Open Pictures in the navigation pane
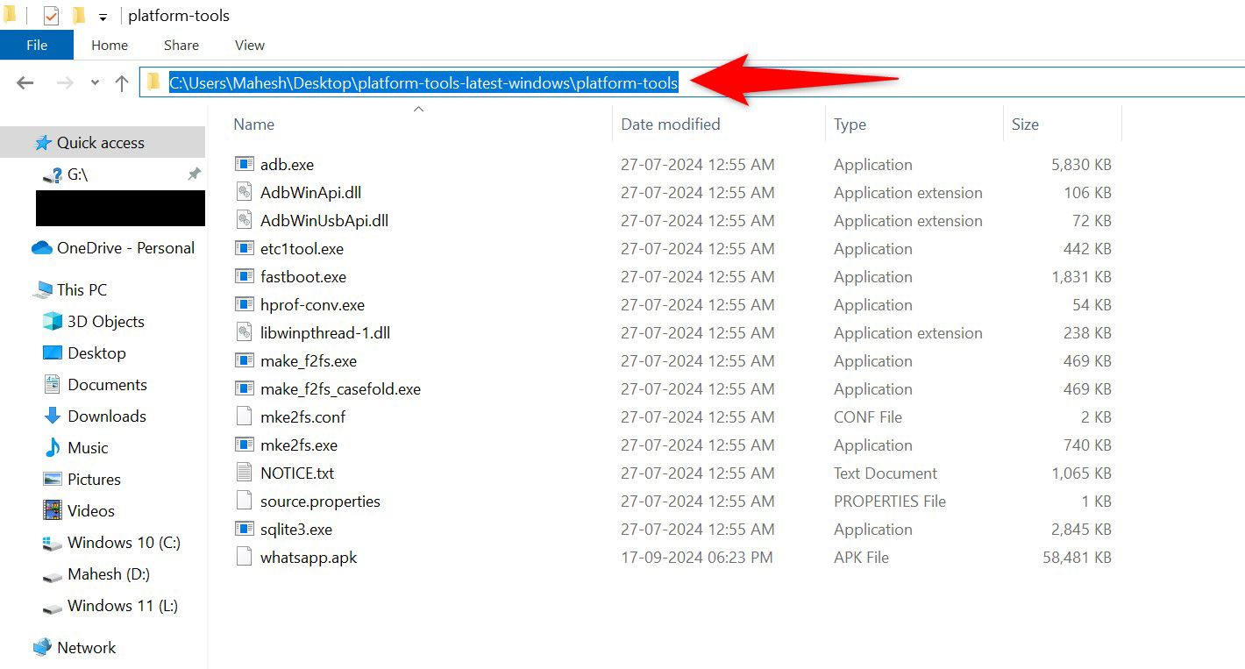Image resolution: width=1245 pixels, height=669 pixels. coord(94,480)
